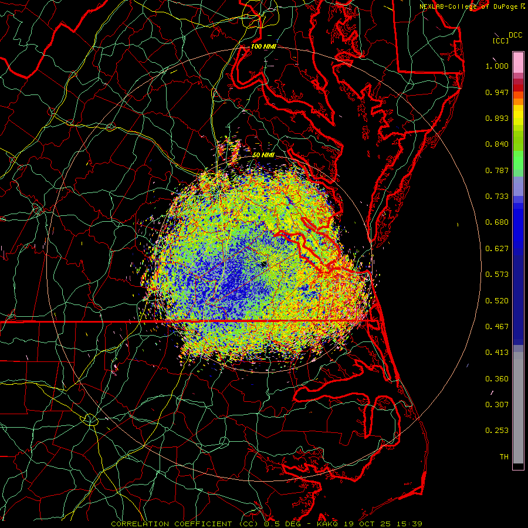
Task: Select the 0.573 scale value
Action: click(x=497, y=275)
